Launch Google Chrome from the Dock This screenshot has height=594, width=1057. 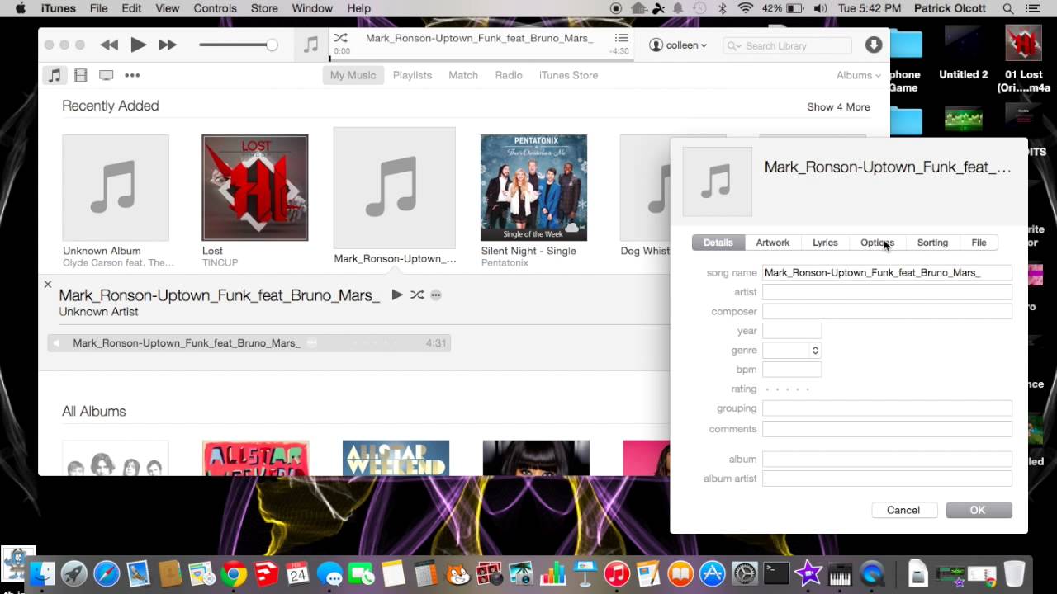tap(234, 573)
